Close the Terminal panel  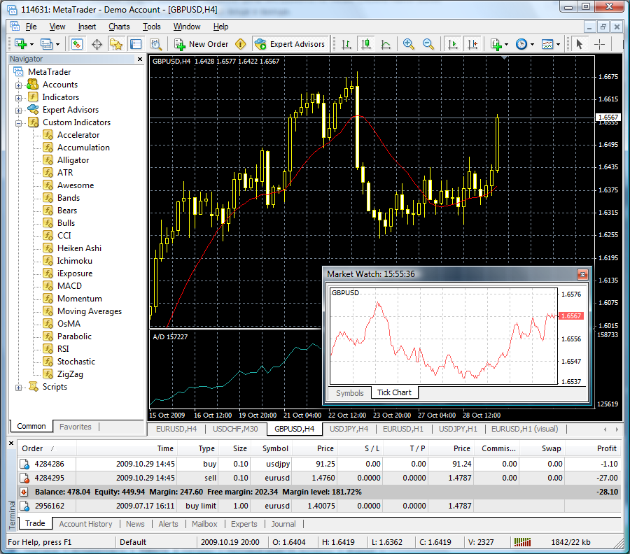point(11,443)
